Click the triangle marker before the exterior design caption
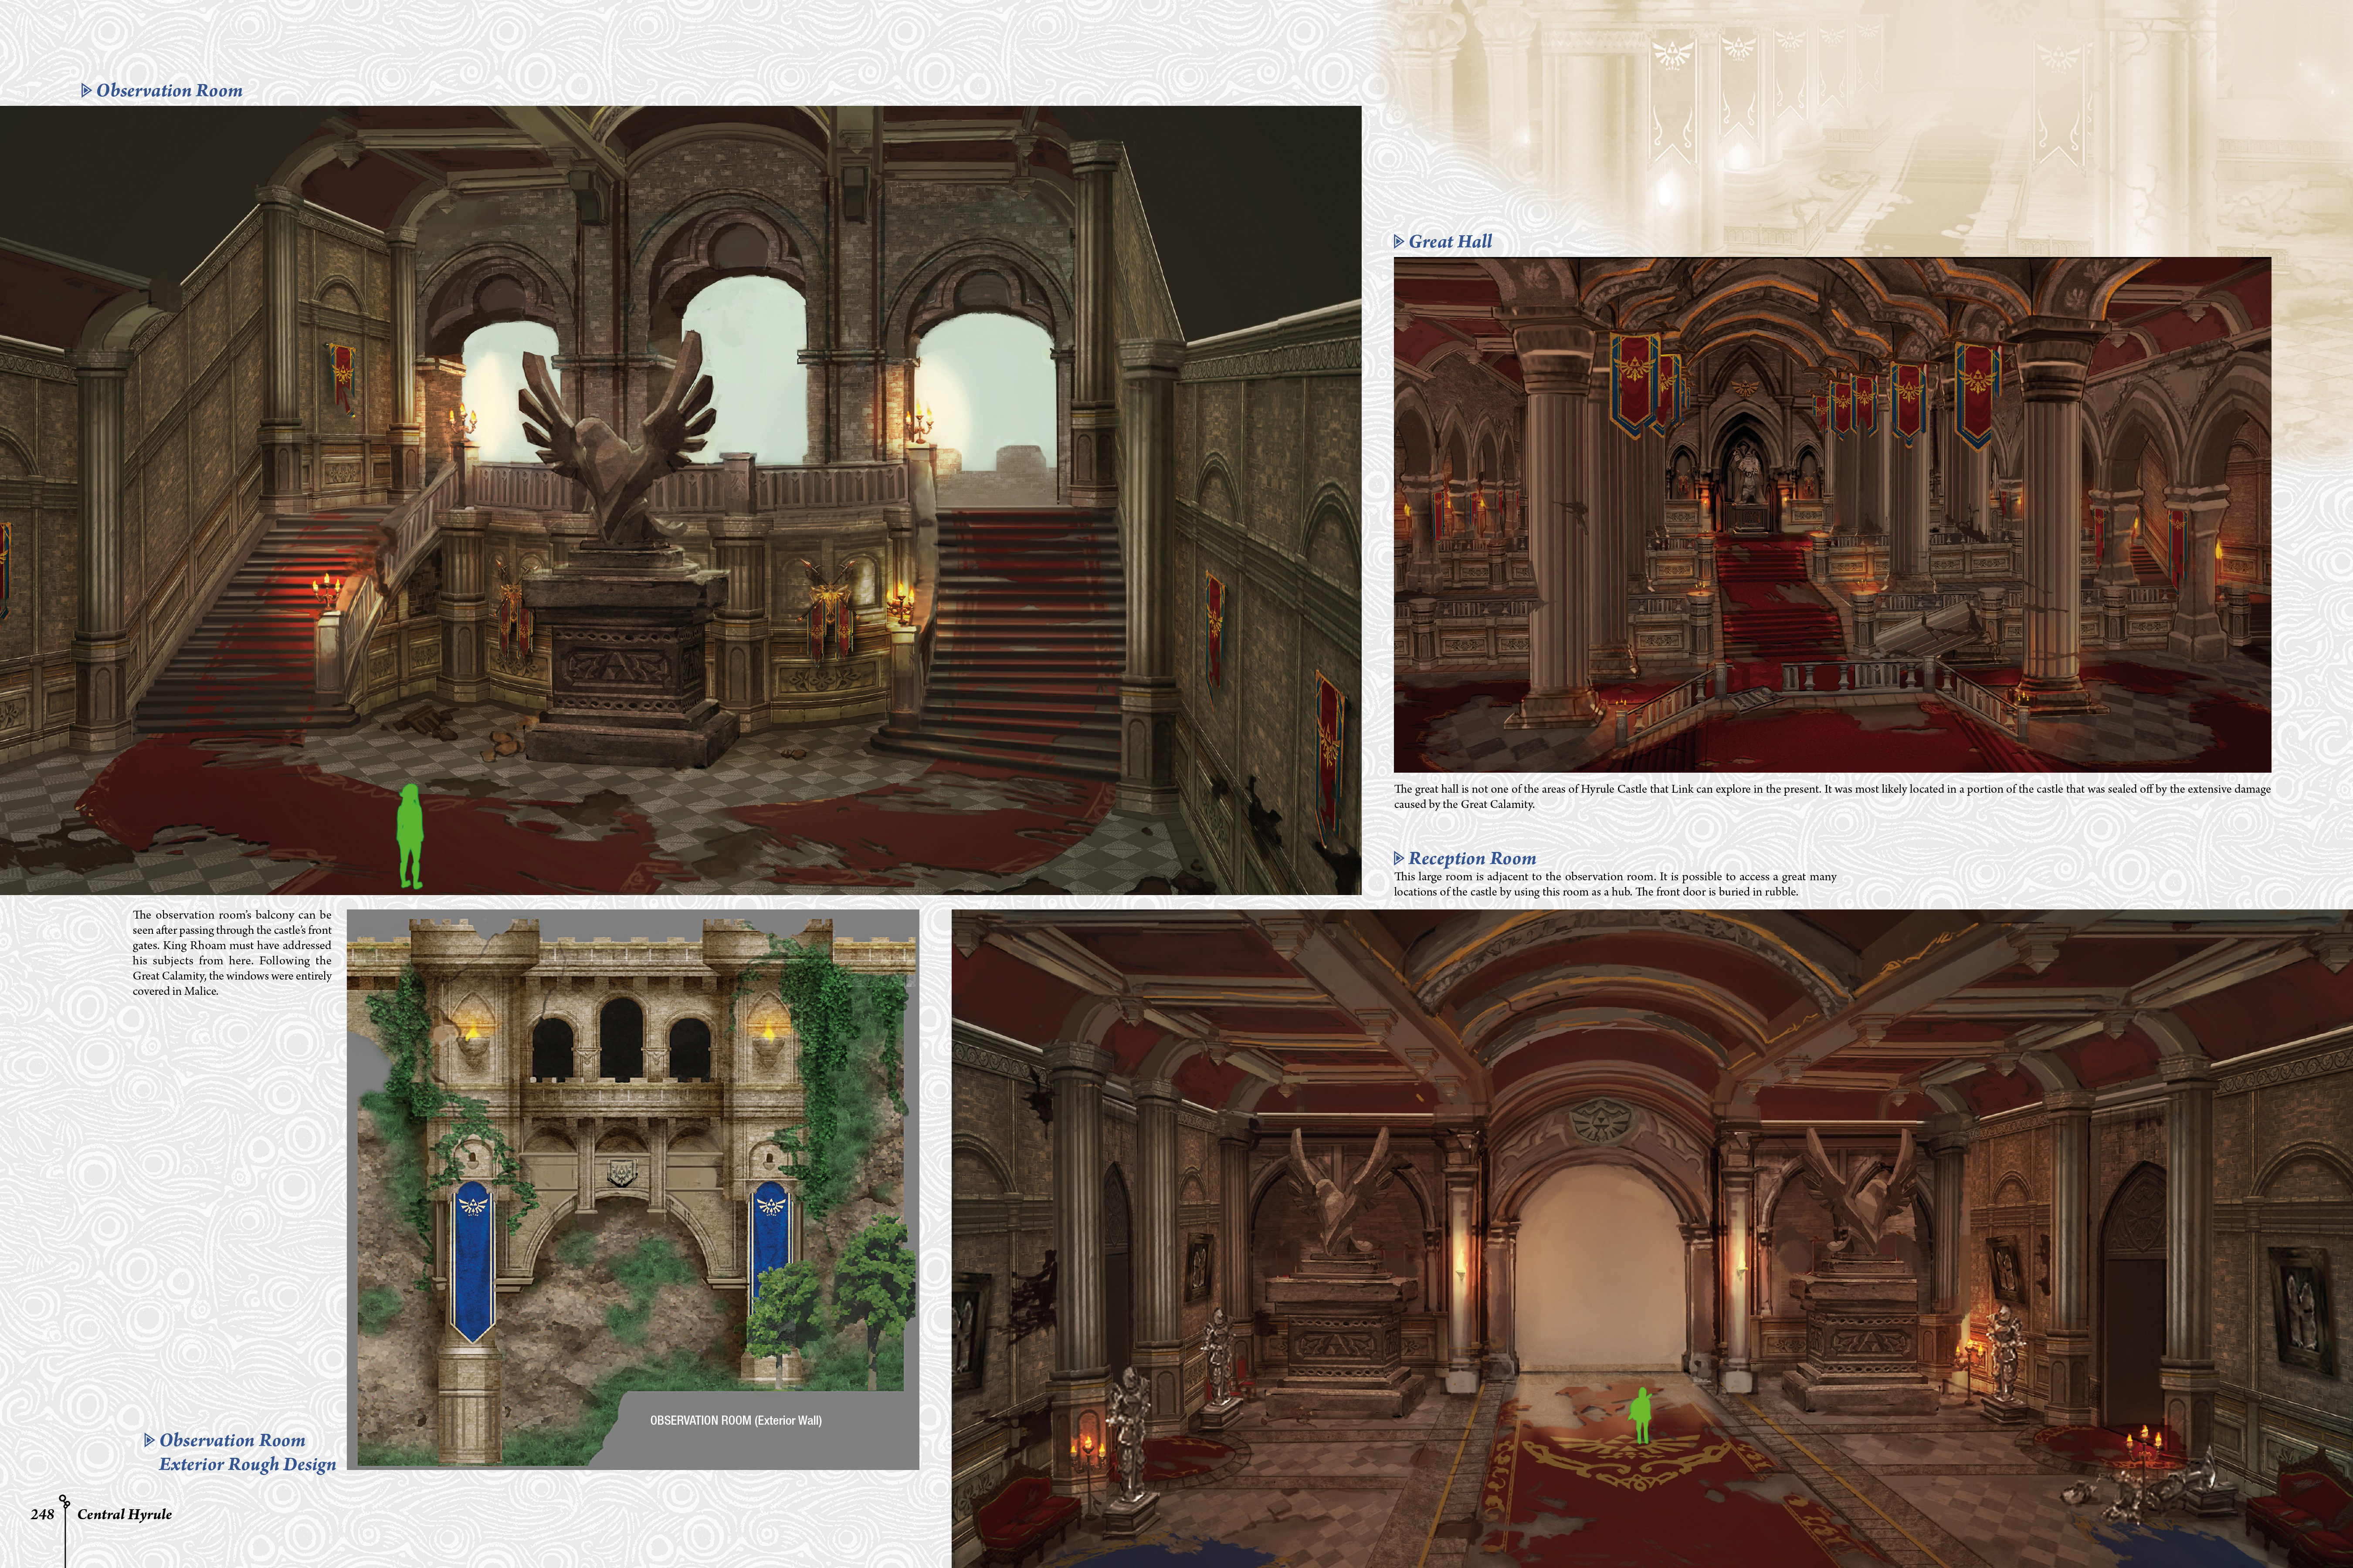Viewport: 2353px width, 1568px height. (x=149, y=1440)
